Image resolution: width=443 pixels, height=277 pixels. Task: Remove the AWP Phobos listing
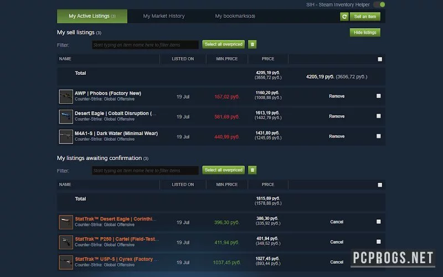click(x=337, y=96)
